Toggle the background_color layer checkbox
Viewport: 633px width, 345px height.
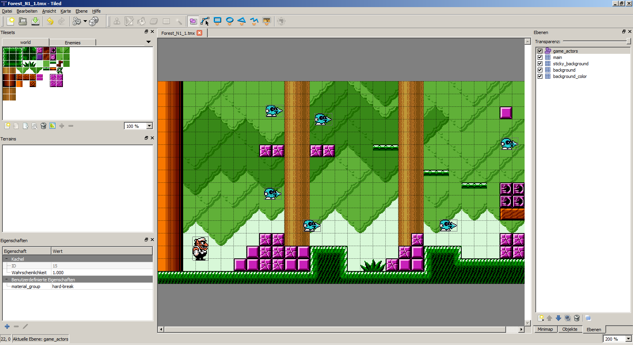point(540,76)
